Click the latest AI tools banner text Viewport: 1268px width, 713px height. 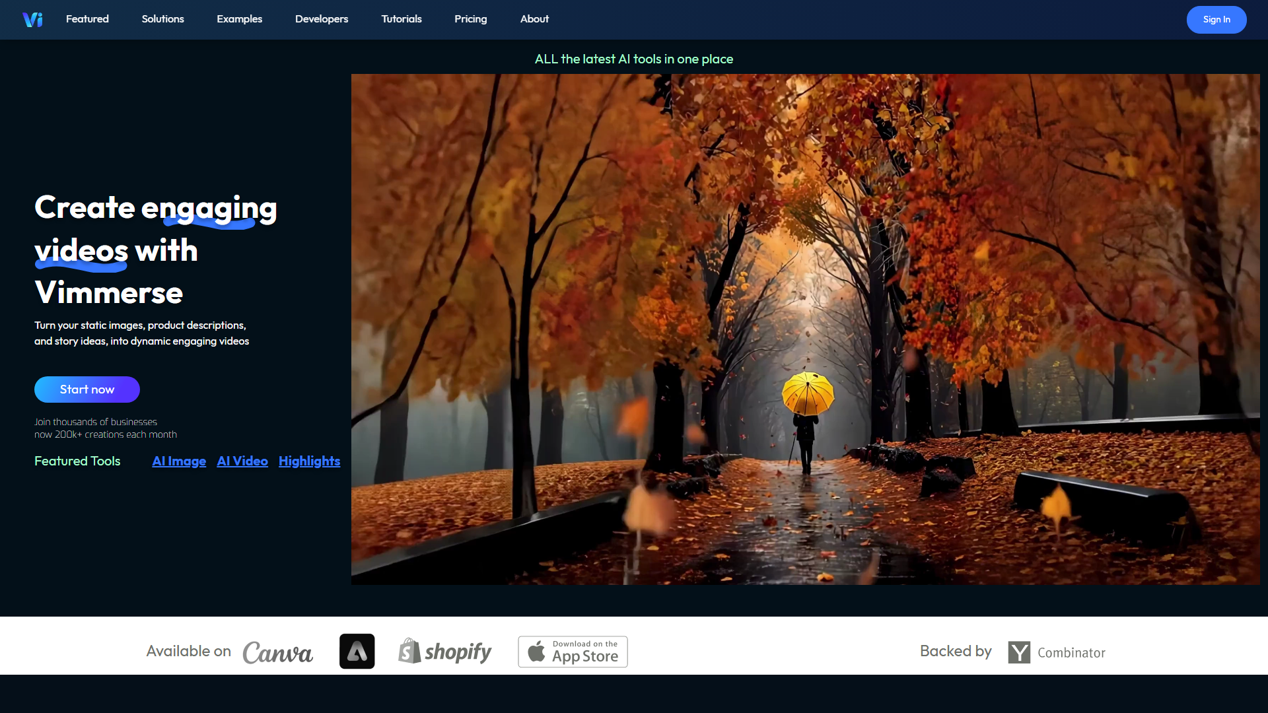633,59
